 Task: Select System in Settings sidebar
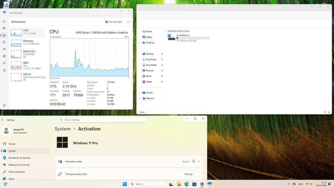[25, 151]
